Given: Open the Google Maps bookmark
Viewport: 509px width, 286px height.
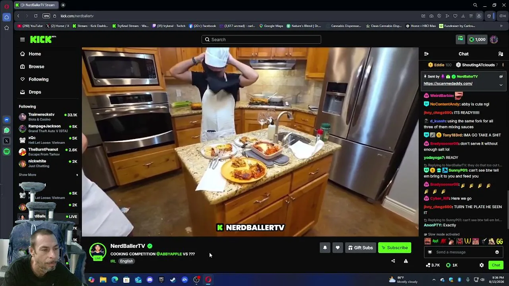Looking at the screenshot, I should pyautogui.click(x=271, y=26).
